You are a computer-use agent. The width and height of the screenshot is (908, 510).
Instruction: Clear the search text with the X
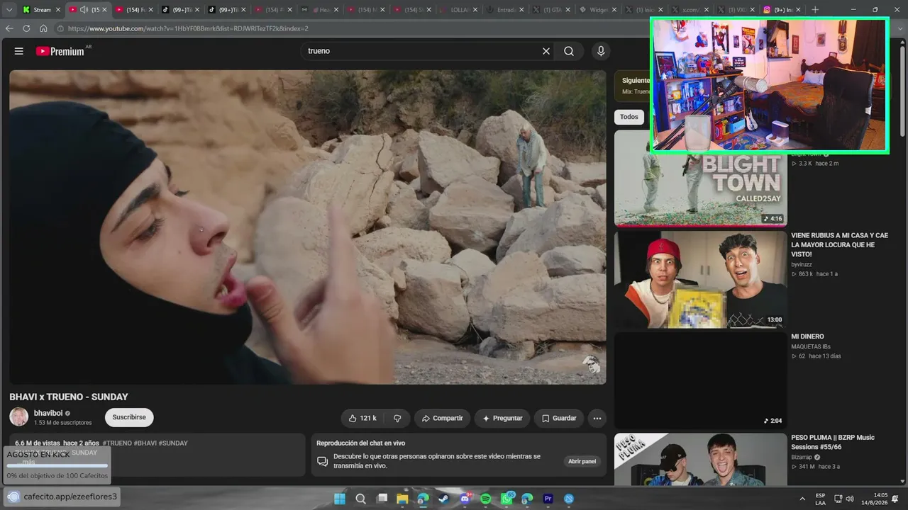coord(546,51)
